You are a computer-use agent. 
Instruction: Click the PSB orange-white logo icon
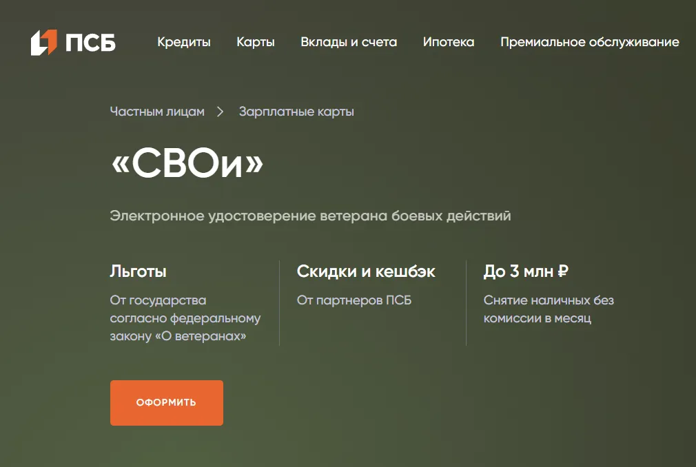[x=44, y=43]
